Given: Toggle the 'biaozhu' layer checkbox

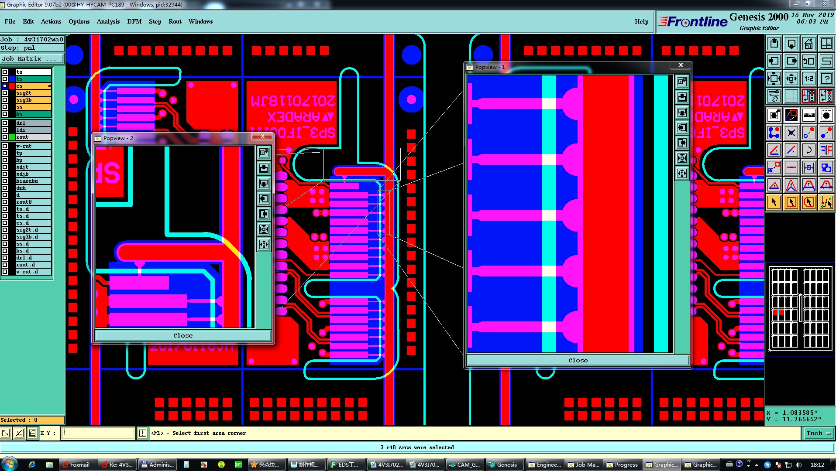Looking at the screenshot, I should 5,181.
